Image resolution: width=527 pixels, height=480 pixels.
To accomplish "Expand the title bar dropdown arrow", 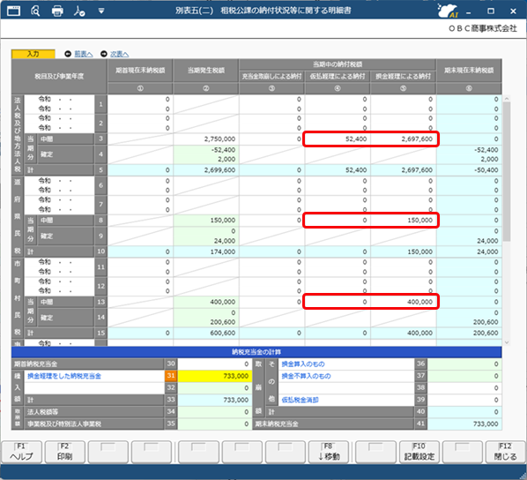I will (101, 11).
